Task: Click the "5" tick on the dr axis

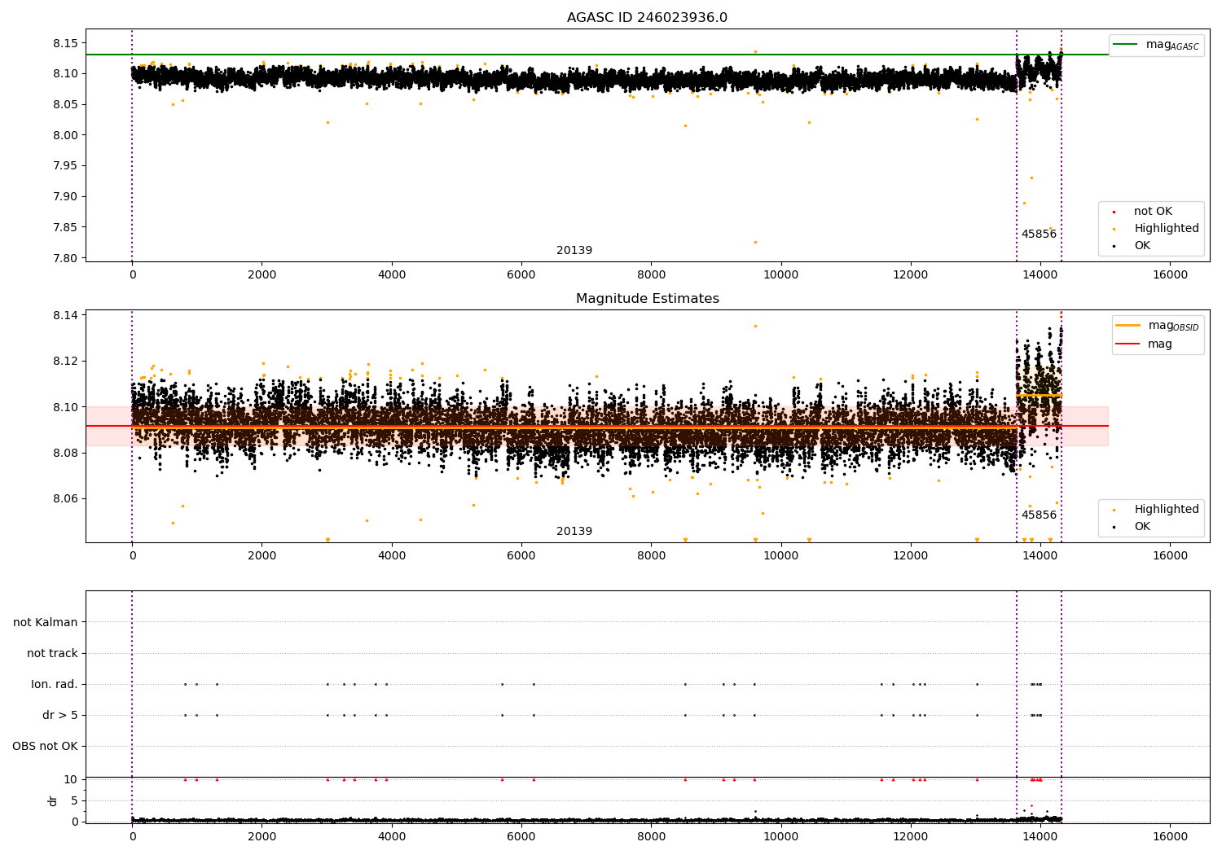Action: [74, 801]
